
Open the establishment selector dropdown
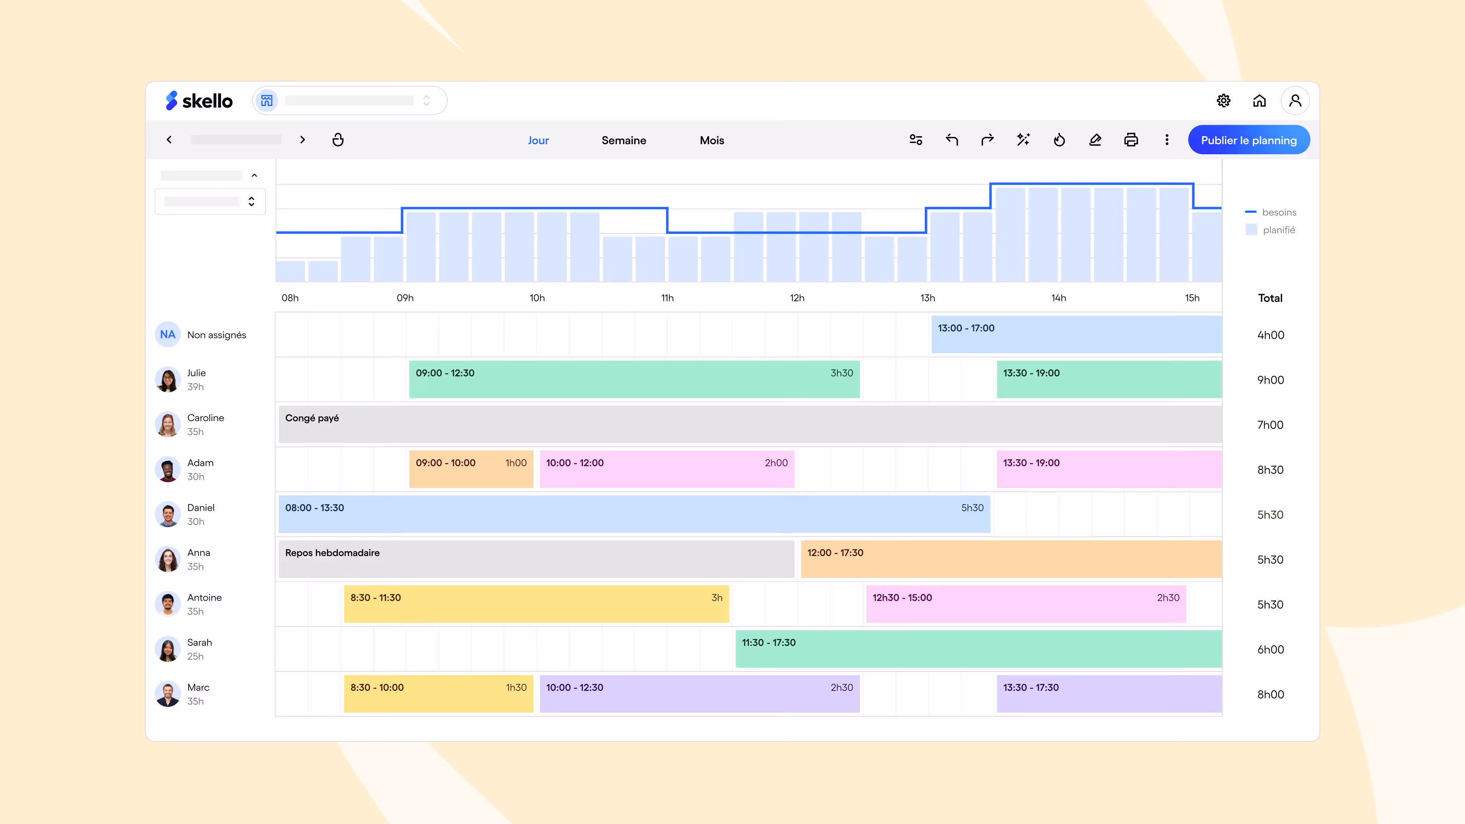(x=350, y=101)
